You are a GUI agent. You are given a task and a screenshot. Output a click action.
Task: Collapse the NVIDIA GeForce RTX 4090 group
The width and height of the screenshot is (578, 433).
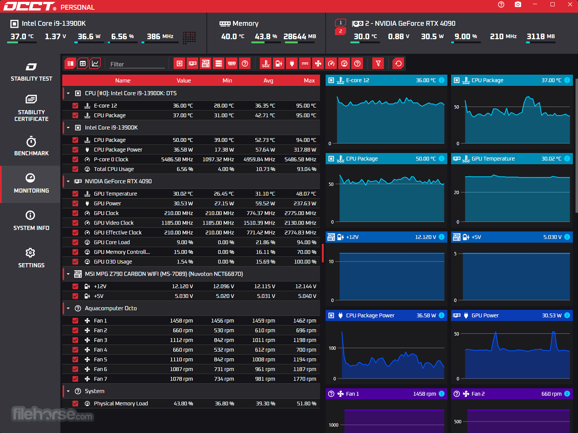tap(68, 181)
